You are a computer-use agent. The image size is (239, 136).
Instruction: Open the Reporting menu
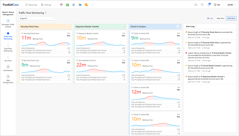(x=31, y=5)
